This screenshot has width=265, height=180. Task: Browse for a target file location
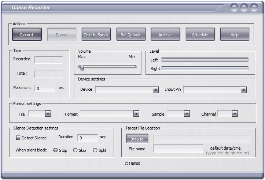pos(137,139)
